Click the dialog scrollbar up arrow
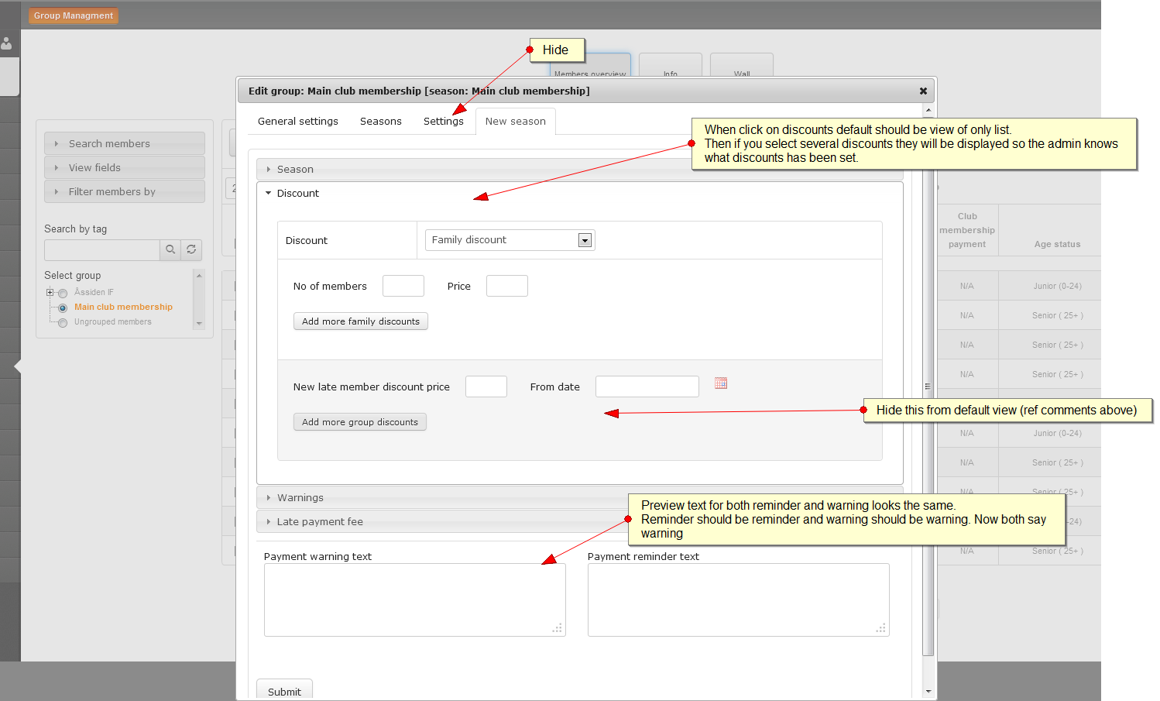The image size is (1160, 701). (x=928, y=110)
